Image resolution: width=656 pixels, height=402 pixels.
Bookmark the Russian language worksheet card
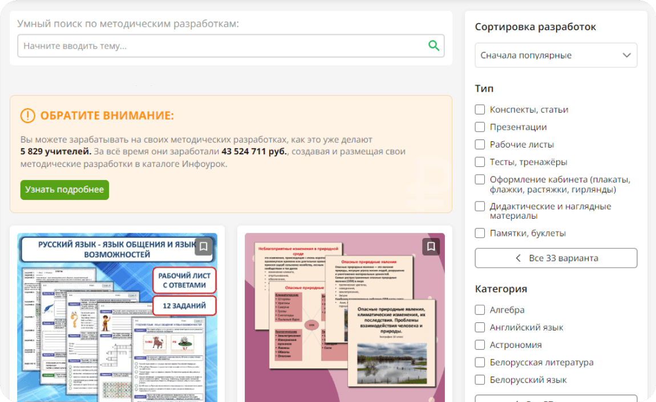(204, 247)
